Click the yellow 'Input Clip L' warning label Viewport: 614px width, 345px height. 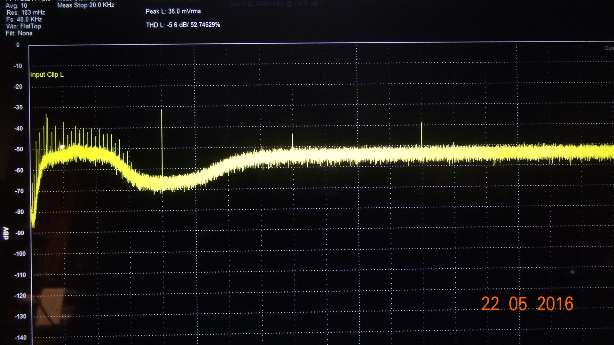(x=47, y=75)
